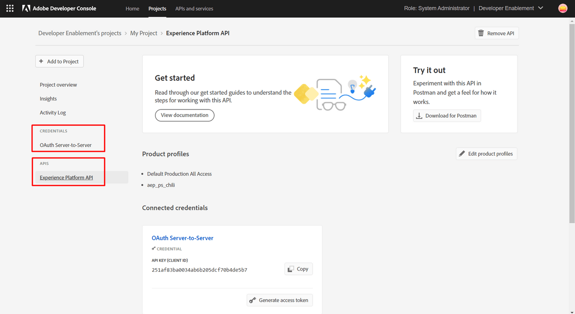Open Project overview in sidebar
This screenshot has width=575, height=314.
[58, 85]
